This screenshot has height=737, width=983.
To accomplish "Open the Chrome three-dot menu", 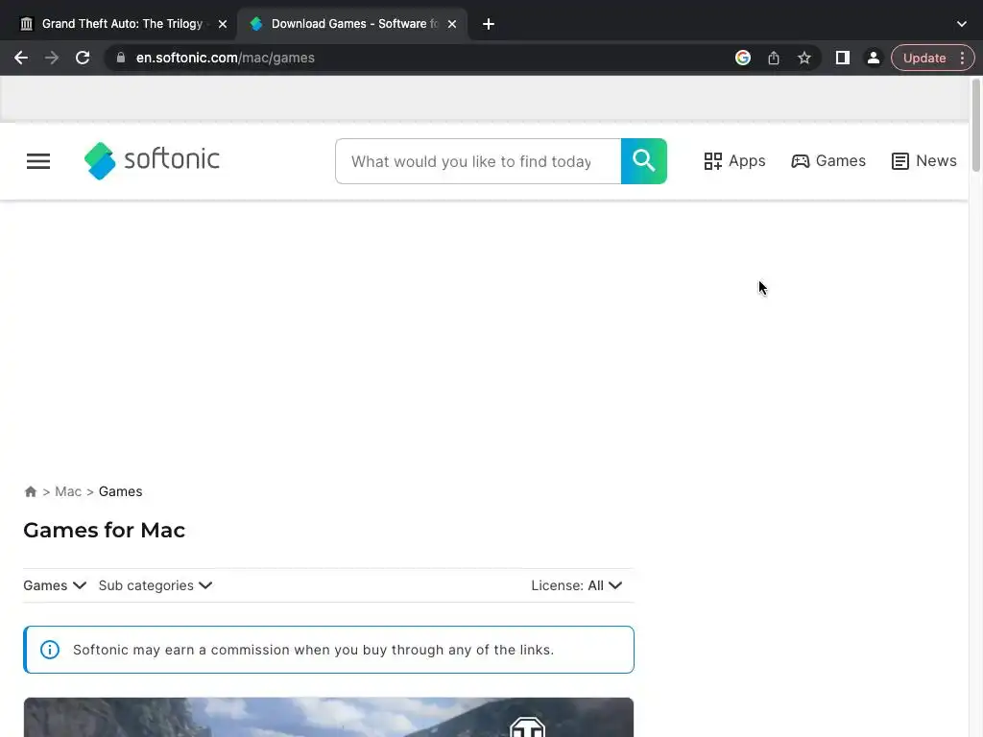I will [x=962, y=58].
